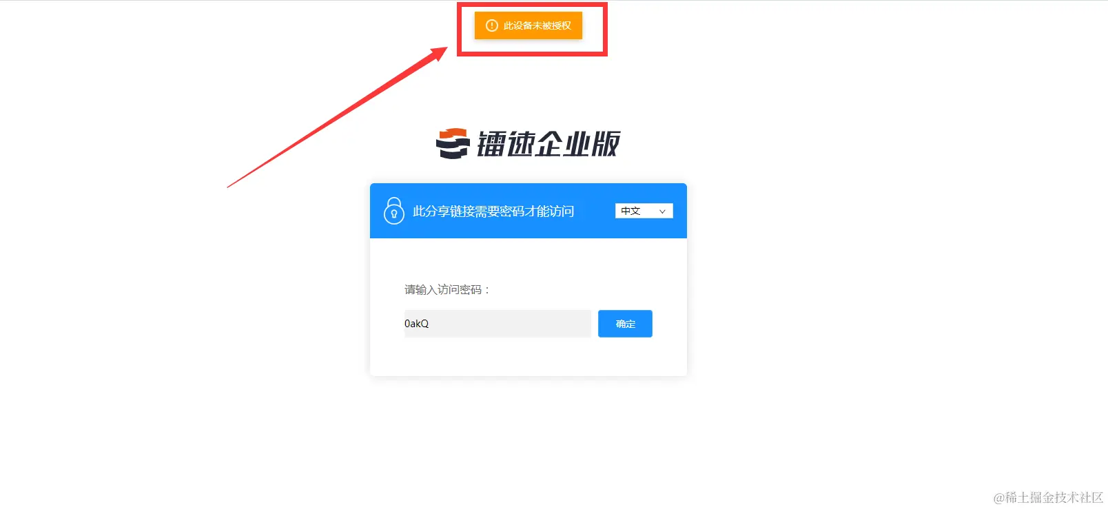The image size is (1108, 509).
Task: Click the padlock icon in the blue header
Action: coord(393,211)
